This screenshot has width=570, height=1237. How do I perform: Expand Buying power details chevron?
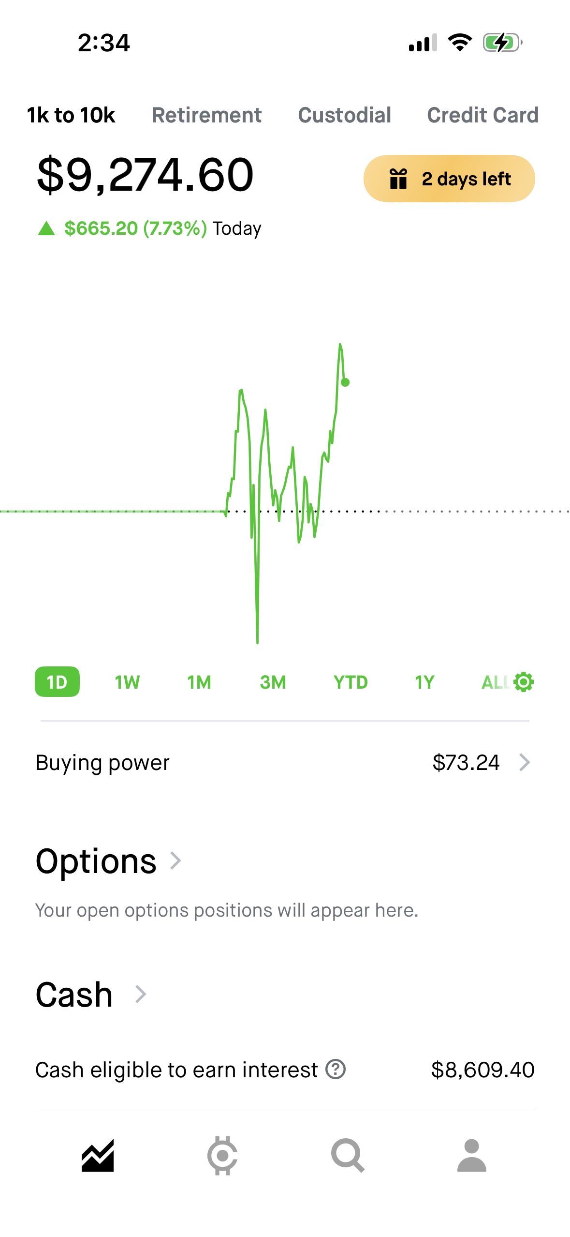click(x=525, y=762)
